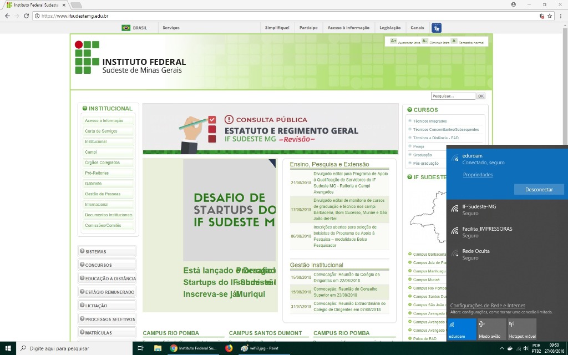Expand the LICITAÇÃO sidebar section

click(x=107, y=306)
